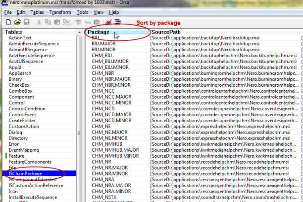Select the BIU.MINOR package cell

pos(103,50)
